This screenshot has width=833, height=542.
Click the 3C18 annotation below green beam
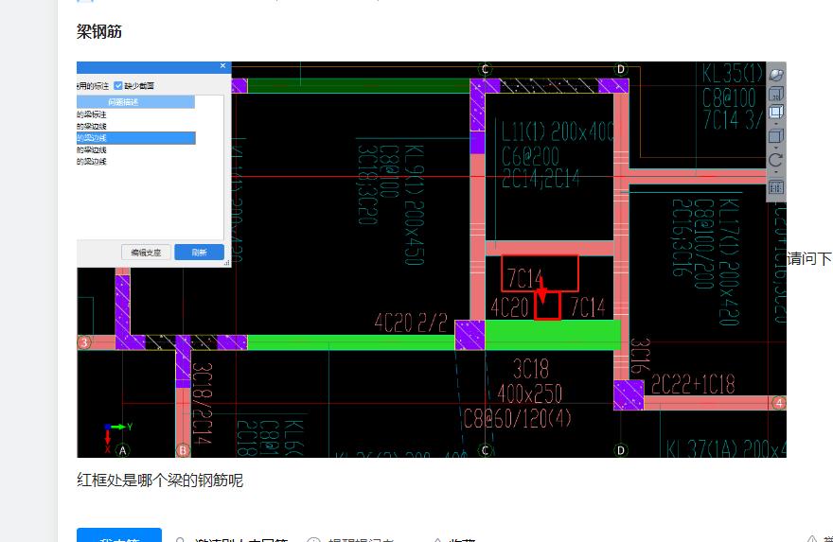point(531,368)
